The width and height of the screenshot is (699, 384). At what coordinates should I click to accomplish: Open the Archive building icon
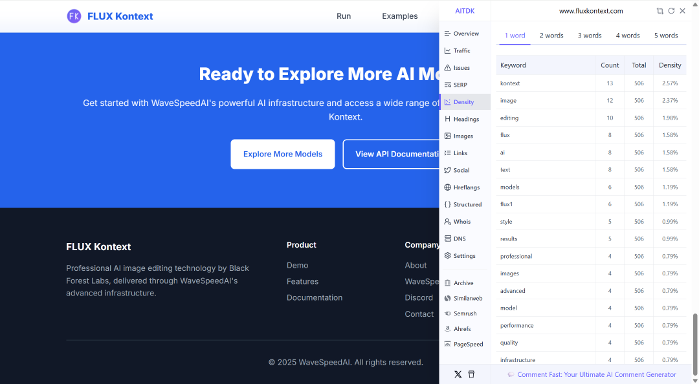point(448,283)
